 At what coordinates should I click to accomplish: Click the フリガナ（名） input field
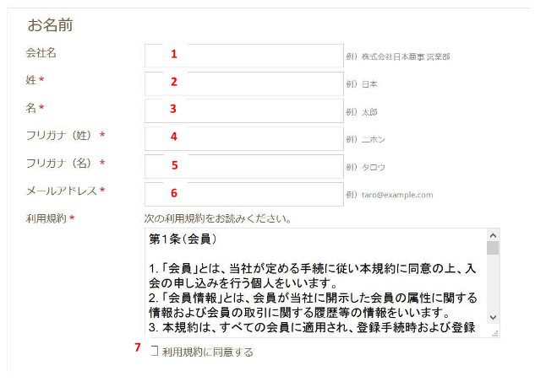tap(244, 166)
